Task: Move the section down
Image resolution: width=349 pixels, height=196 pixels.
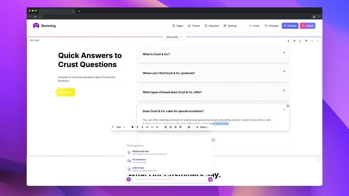Action: (318, 41)
